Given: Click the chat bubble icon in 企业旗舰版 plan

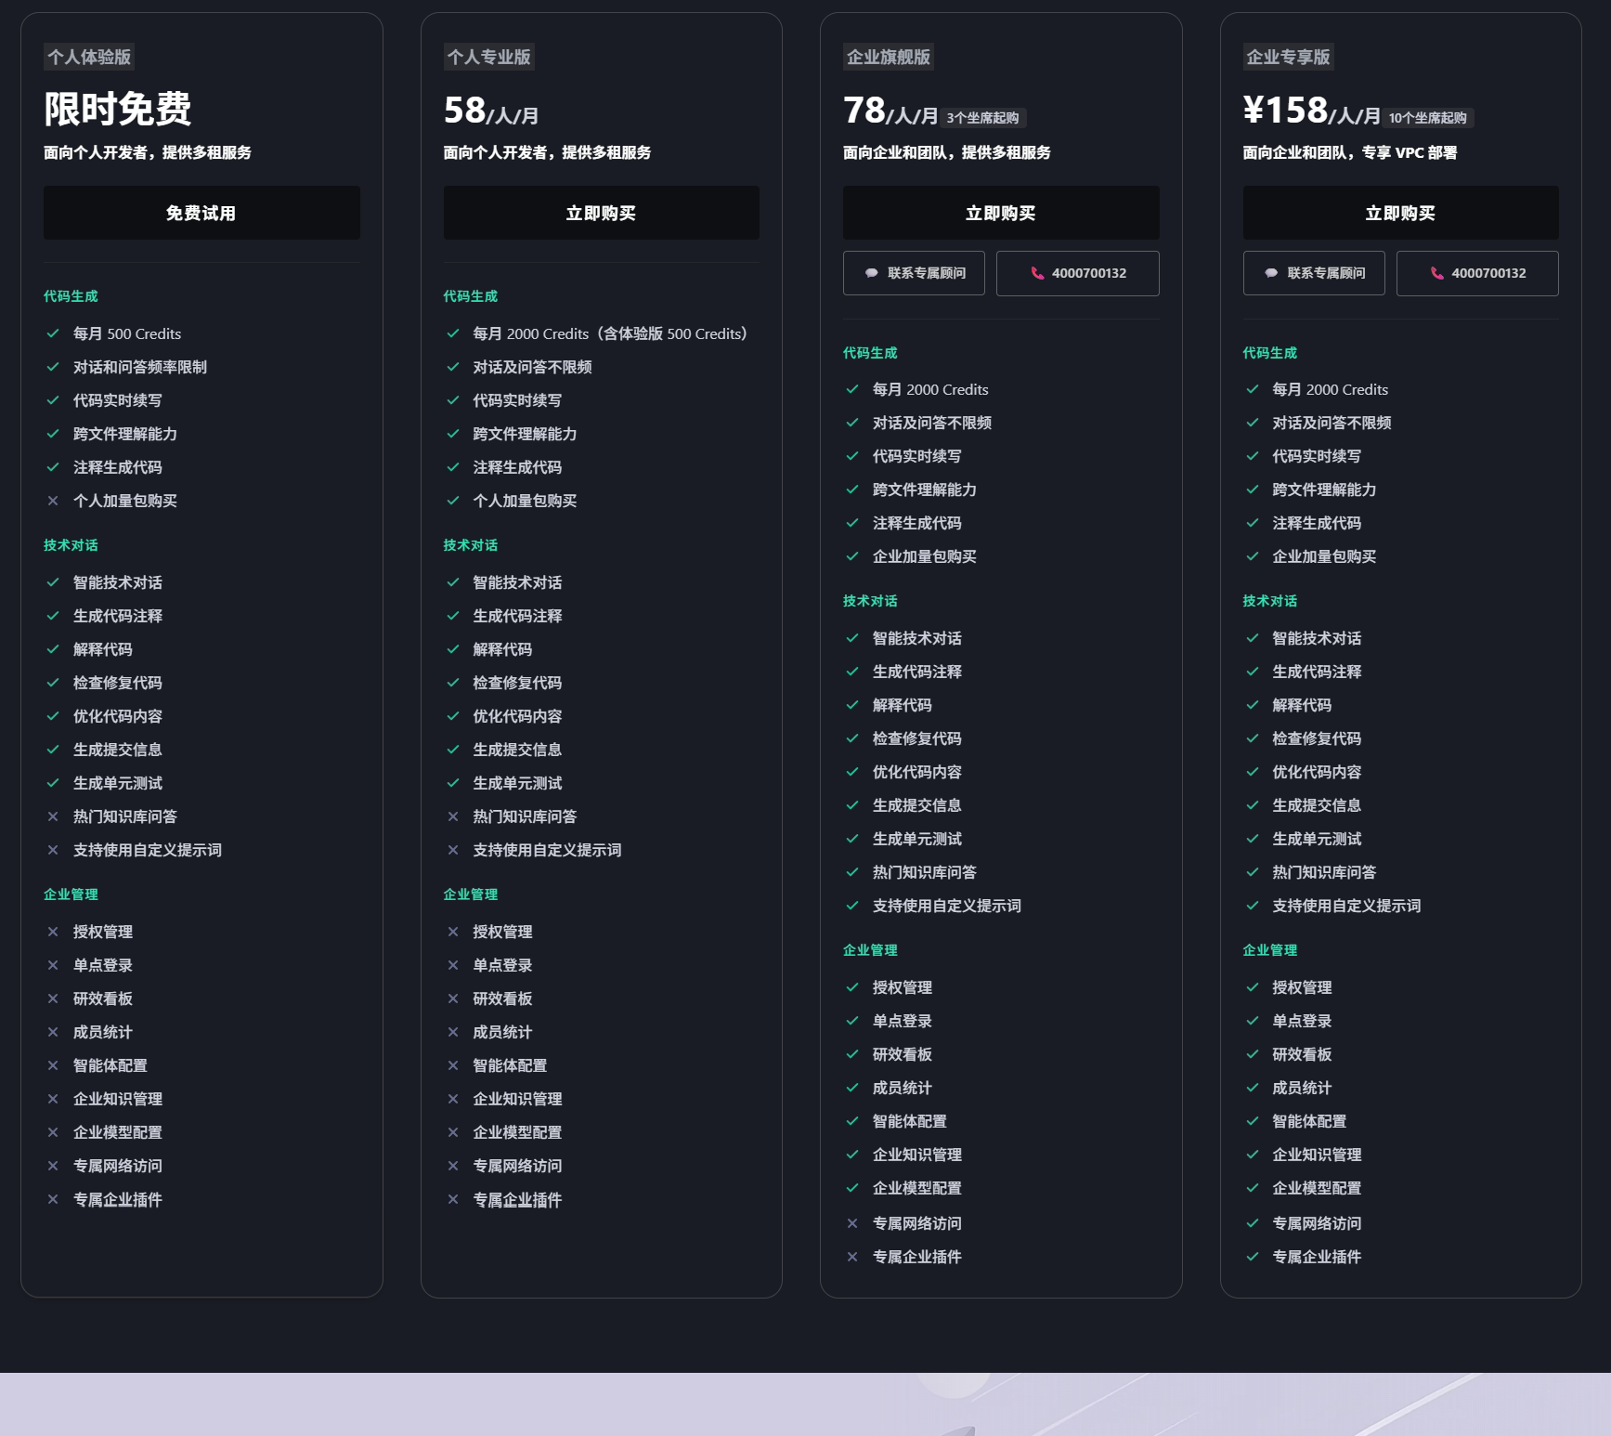Looking at the screenshot, I should [871, 273].
